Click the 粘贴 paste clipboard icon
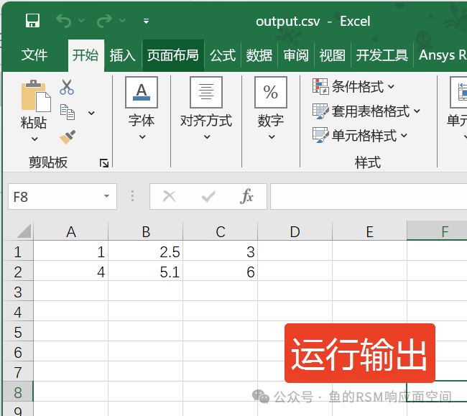Viewport: 467px width, 416px height. pos(36,96)
